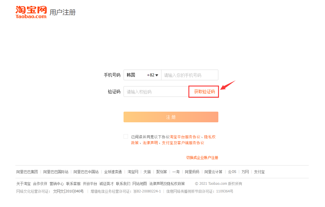Click 获取验证码 to get code
This screenshot has width=325, height=207.
204,92
